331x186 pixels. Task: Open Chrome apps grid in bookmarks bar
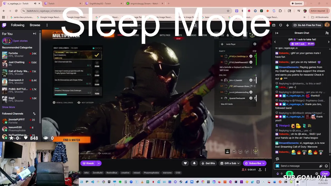(3, 17)
